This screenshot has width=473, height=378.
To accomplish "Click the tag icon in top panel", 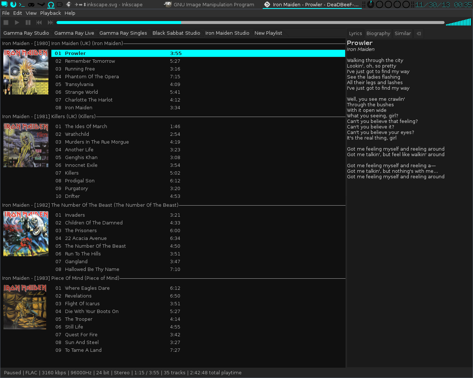I will [x=60, y=4].
